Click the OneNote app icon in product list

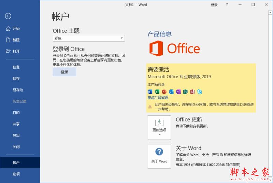(x=178, y=92)
